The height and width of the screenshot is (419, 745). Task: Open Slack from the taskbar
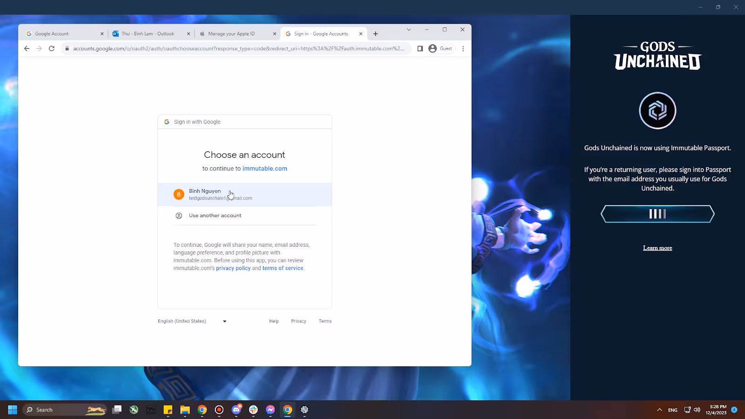point(253,410)
